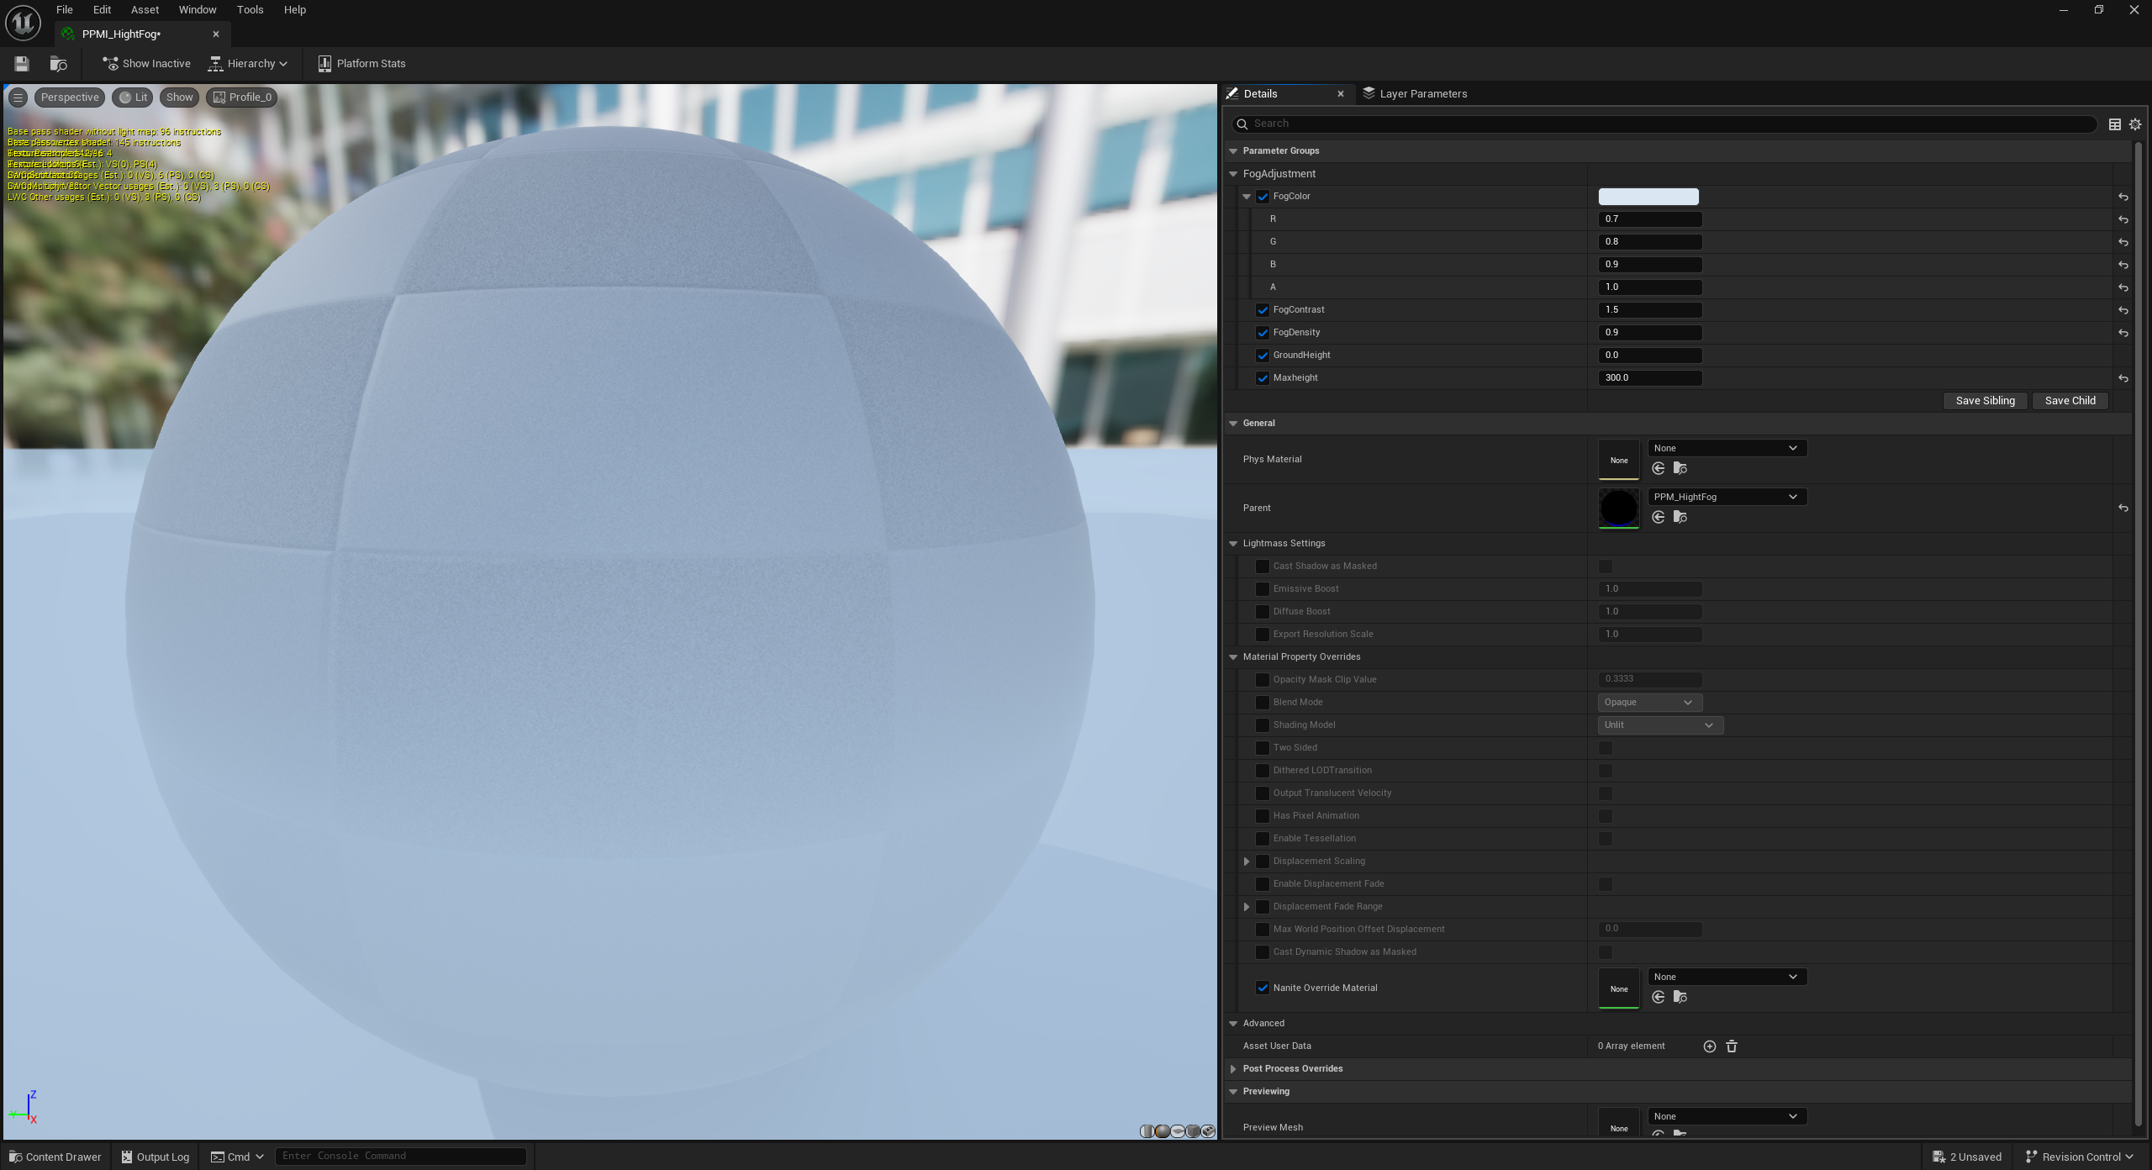This screenshot has height=1170, width=2152.
Task: Uncheck the FogDensity parameter override
Action: [1262, 333]
